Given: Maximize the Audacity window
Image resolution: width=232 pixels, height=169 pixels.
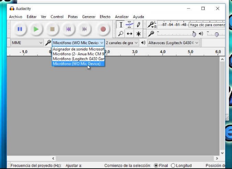Looking at the screenshot, I should (203, 9).
